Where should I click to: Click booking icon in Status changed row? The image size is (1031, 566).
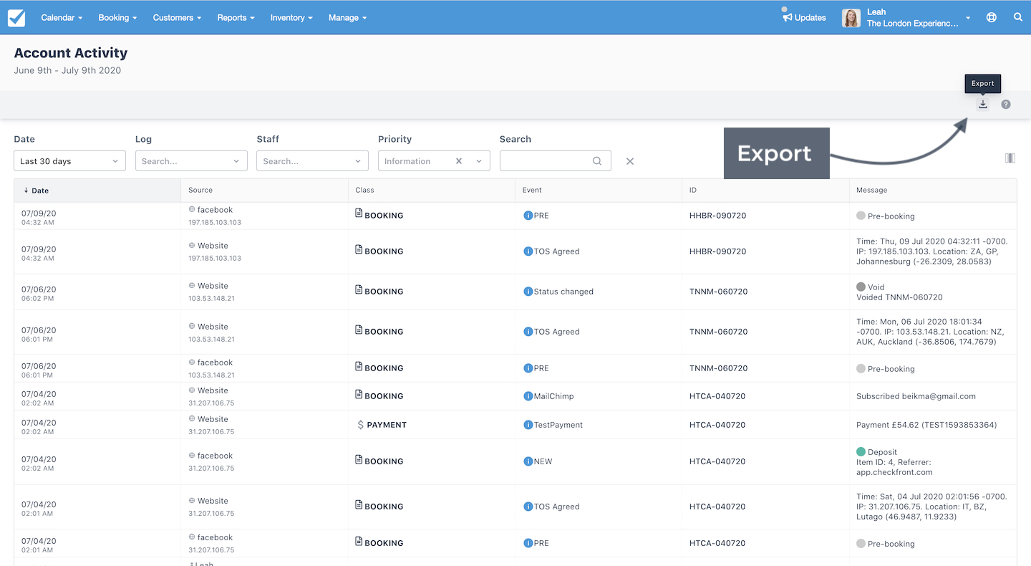click(x=359, y=289)
